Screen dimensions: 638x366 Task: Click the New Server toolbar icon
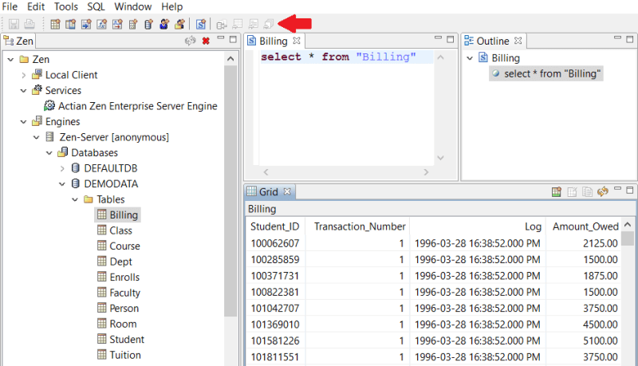[133, 25]
